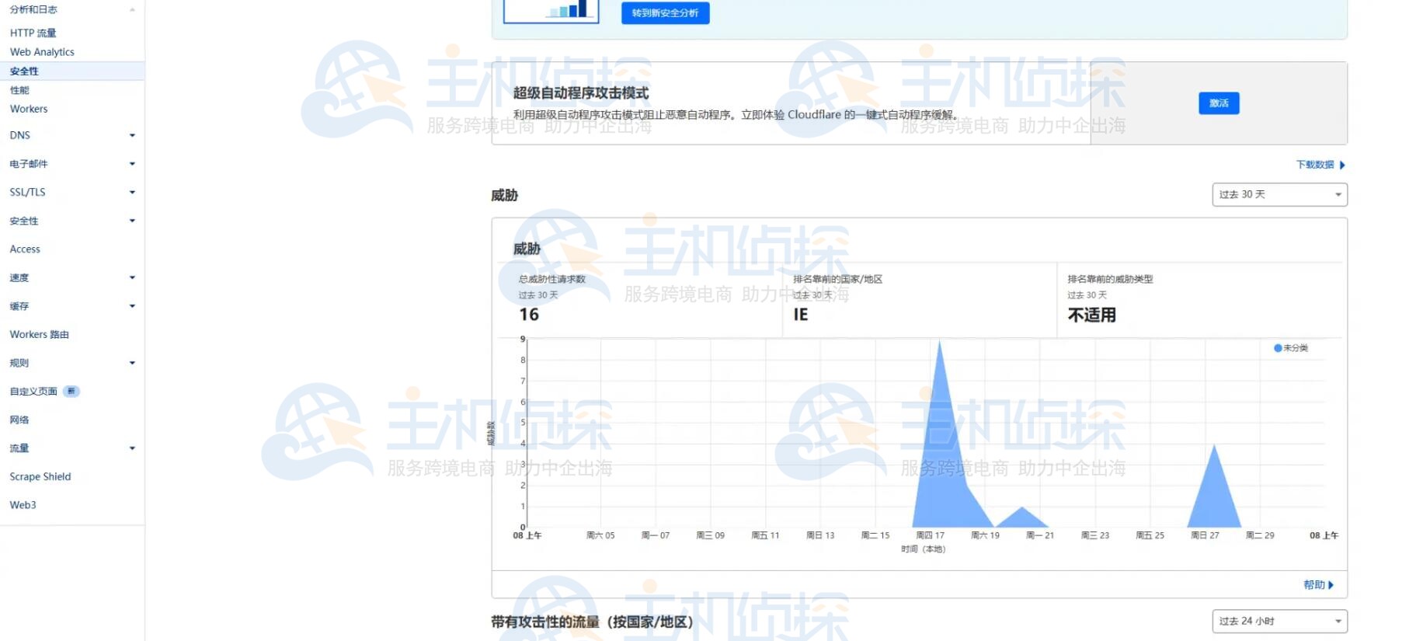The height and width of the screenshot is (641, 1416).
Task: Expand the DNS sidebar section
Action: click(x=71, y=135)
